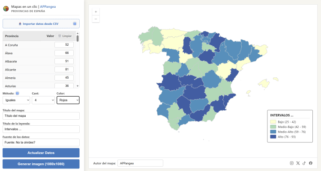Click the Bajo (25 - 42) legend swatch
The height and width of the screenshot is (171, 321).
pos(273,122)
